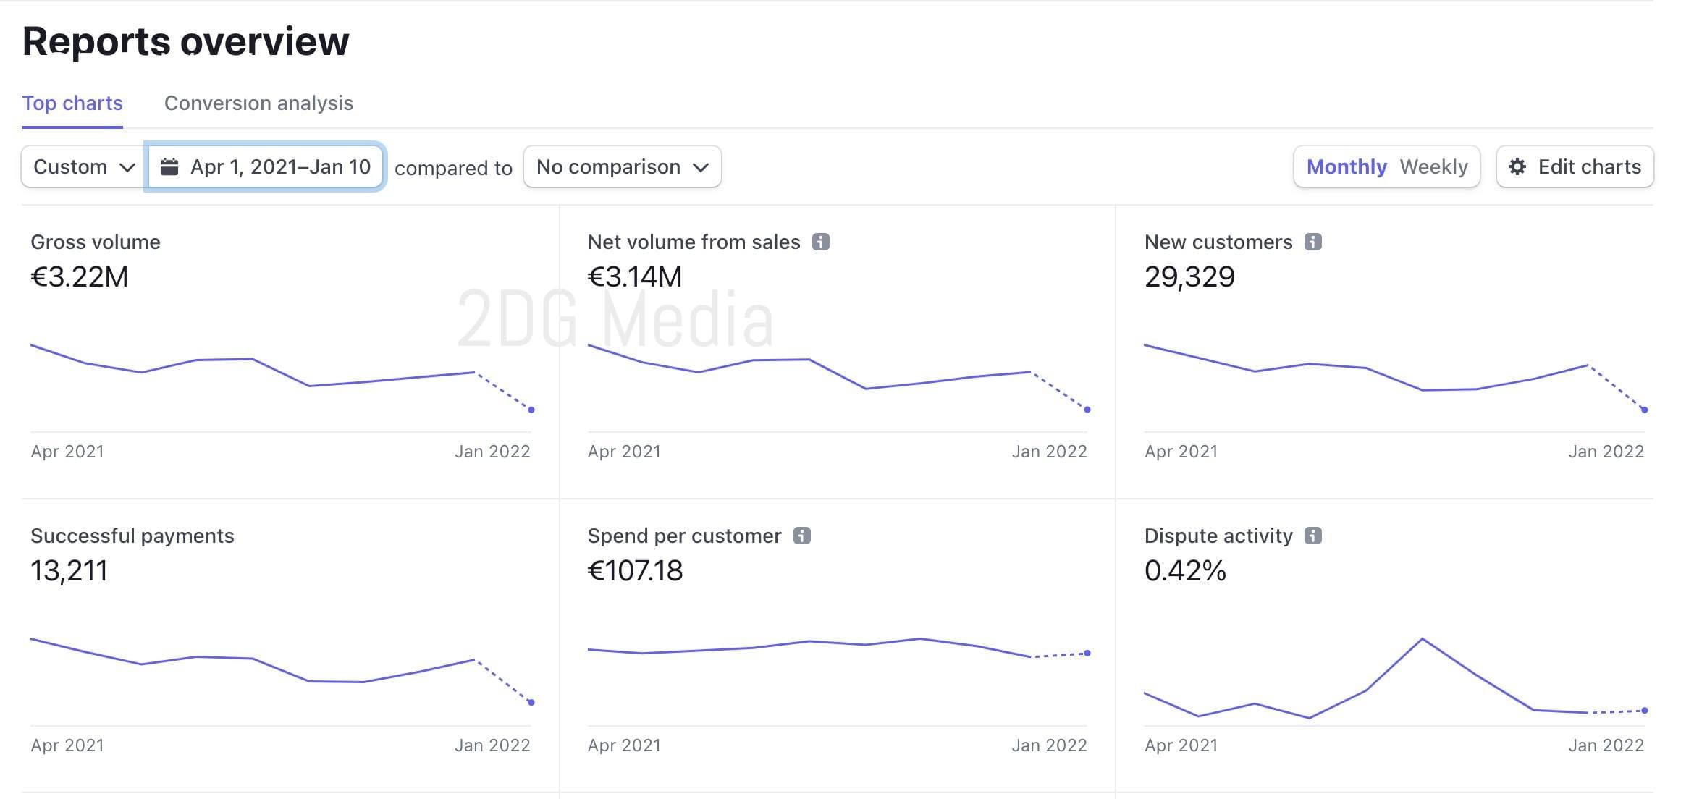Switch to the Conversion analysis tab
This screenshot has height=799, width=1694.
(x=258, y=103)
